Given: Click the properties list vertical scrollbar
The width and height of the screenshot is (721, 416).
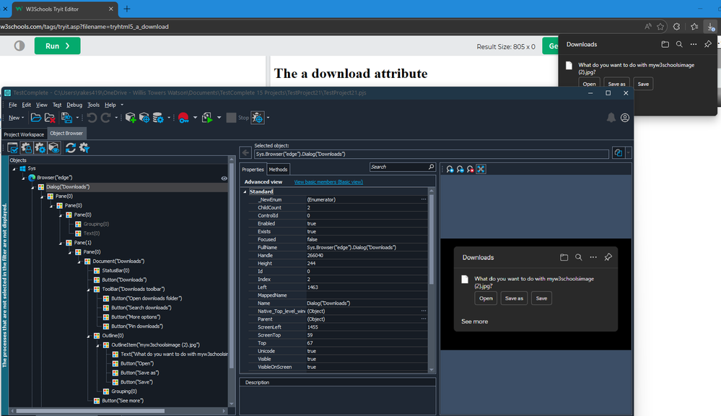Looking at the screenshot, I should pos(432,238).
